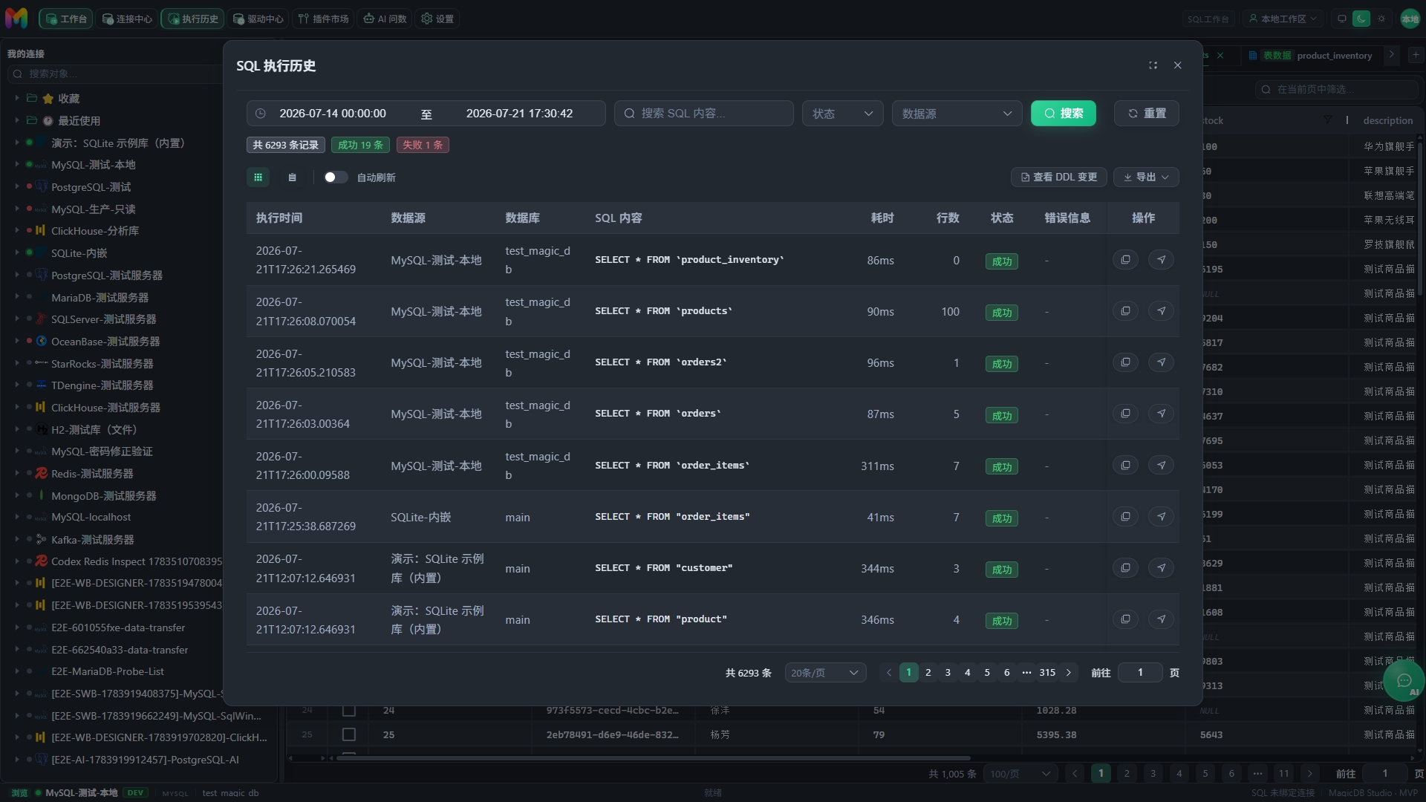Switch to list view icon

pos(292,177)
